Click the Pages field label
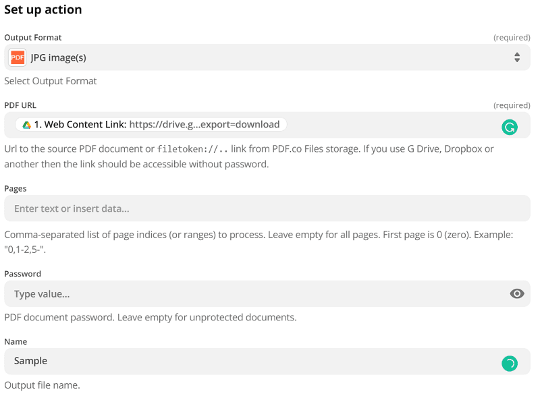The image size is (540, 398). tap(16, 189)
